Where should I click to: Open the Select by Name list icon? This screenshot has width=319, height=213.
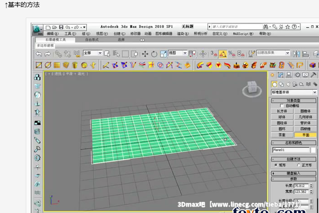pos(116,54)
